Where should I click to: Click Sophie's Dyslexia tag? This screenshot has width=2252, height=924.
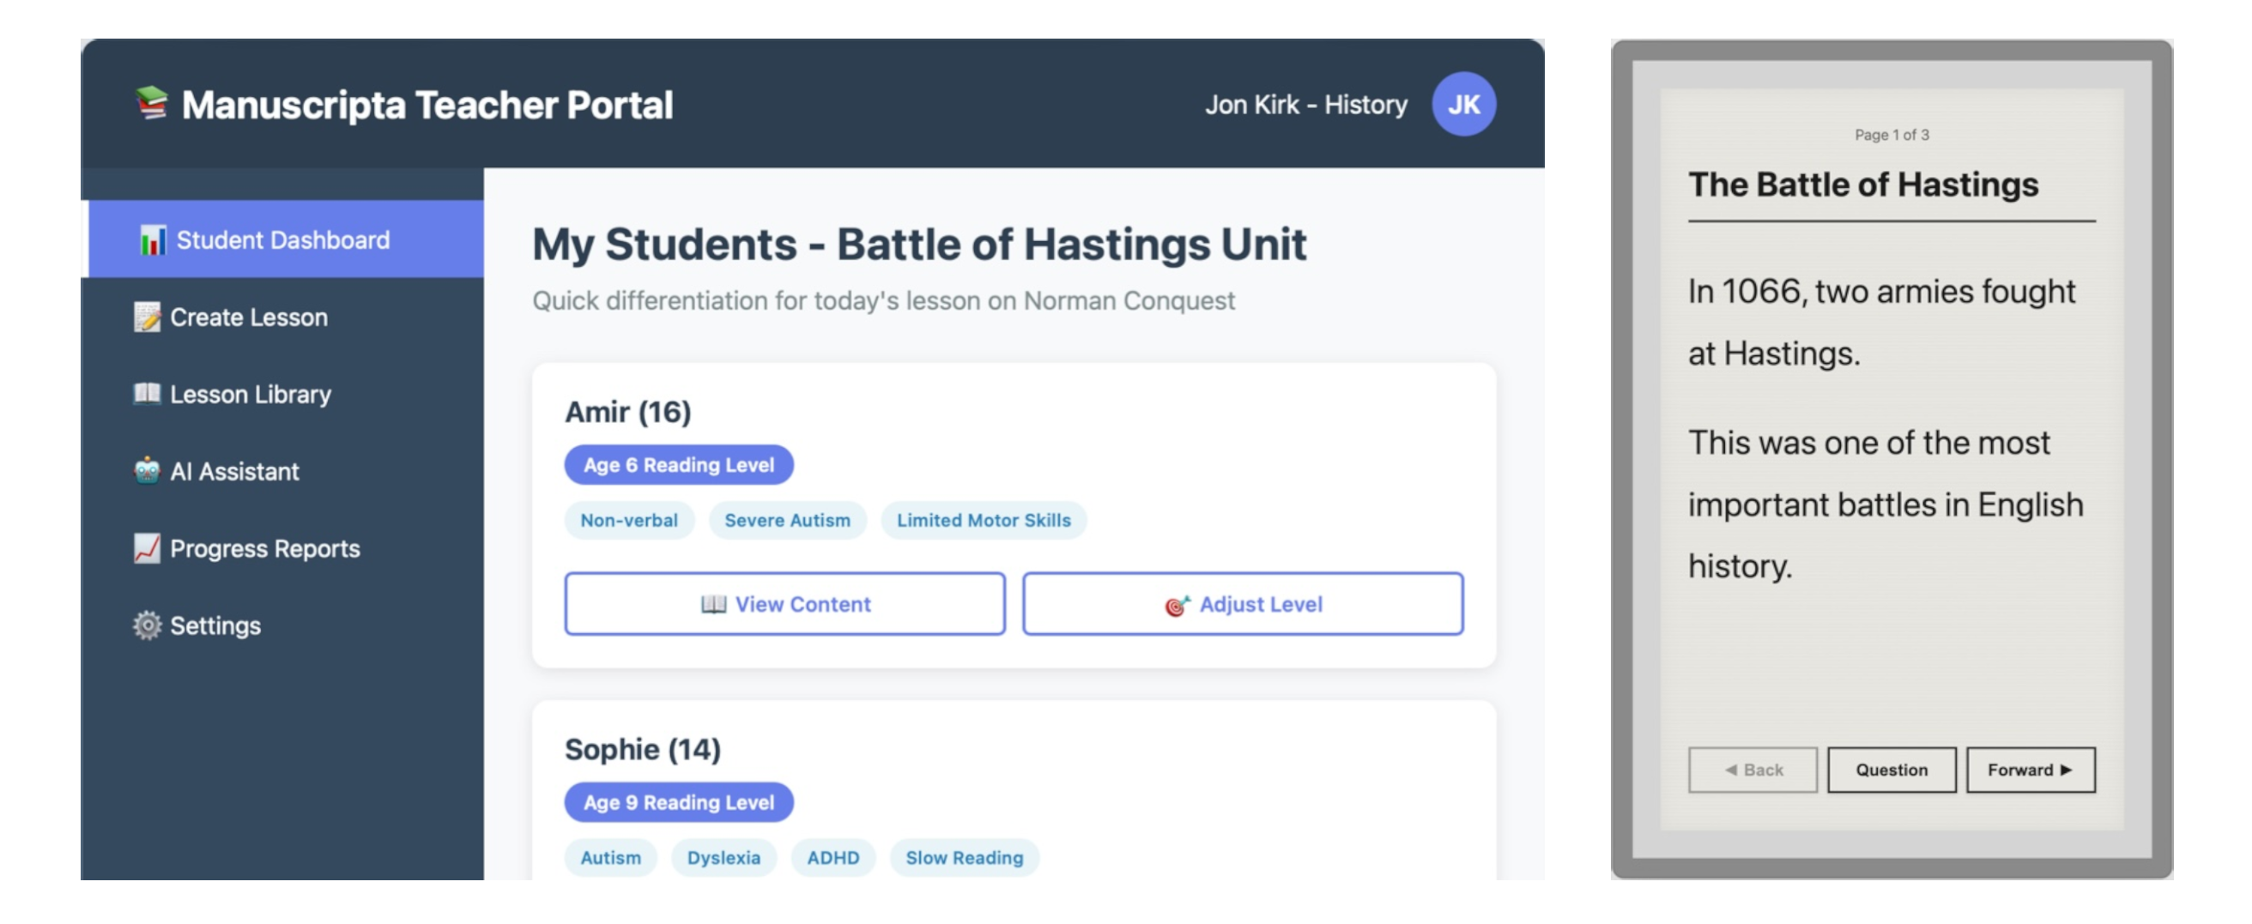click(723, 858)
